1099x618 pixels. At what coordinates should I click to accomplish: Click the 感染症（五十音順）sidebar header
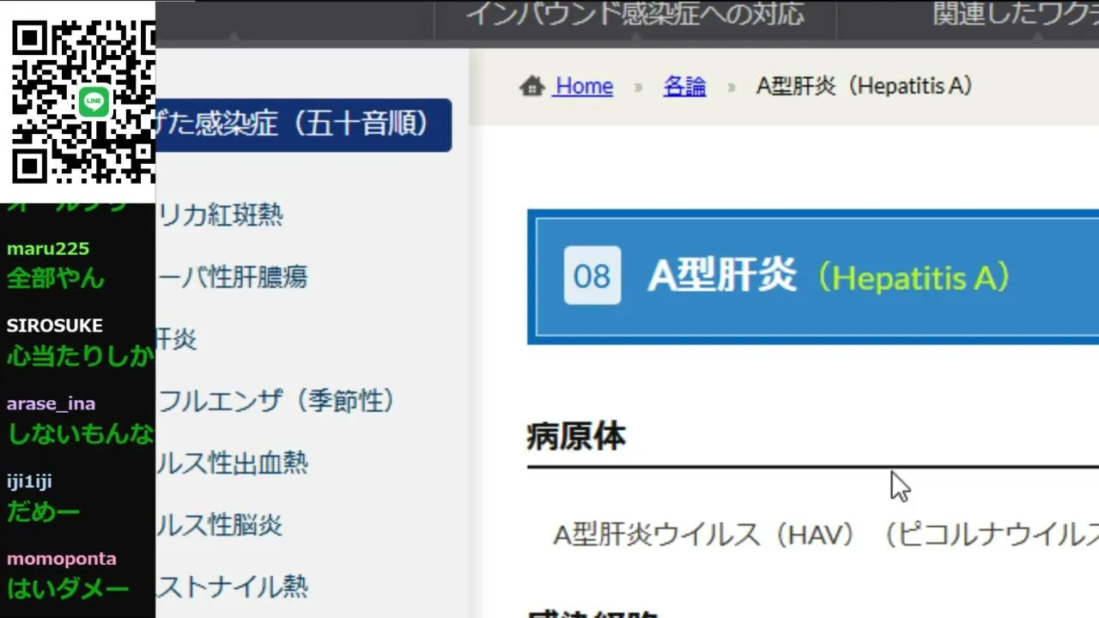pyautogui.click(x=304, y=124)
